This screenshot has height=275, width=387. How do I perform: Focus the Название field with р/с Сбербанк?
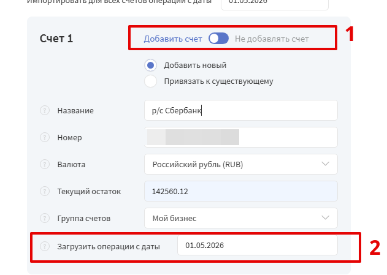(x=241, y=110)
